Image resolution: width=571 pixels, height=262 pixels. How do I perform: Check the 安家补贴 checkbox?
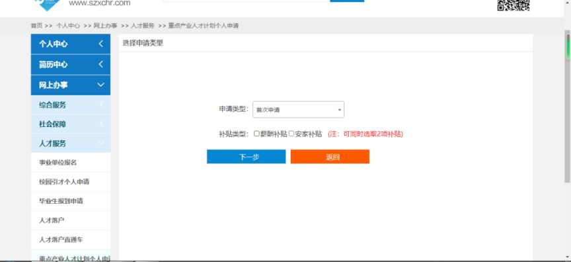click(291, 134)
